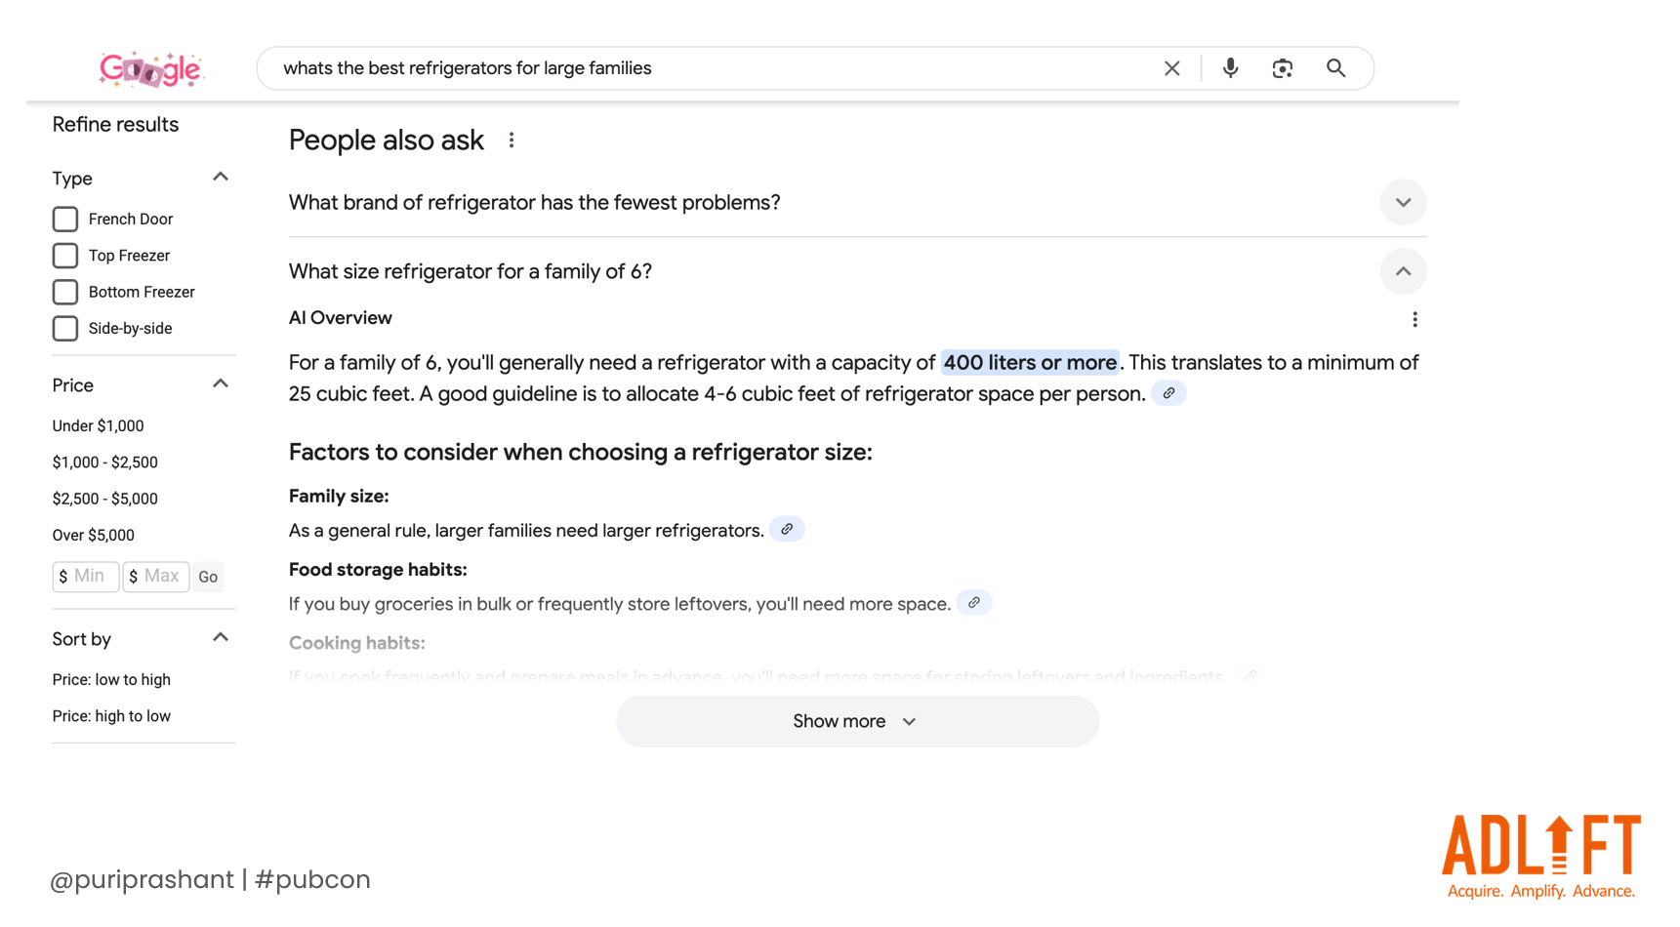The image size is (1680, 927).
Task: Click Go to apply price range
Action: click(x=208, y=577)
